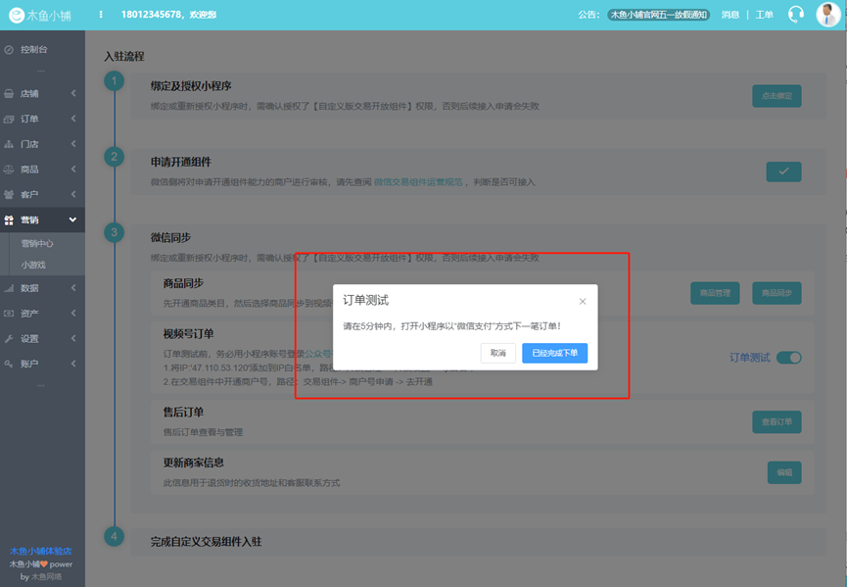
Task: Click the 门店 stores icon in sidebar
Action: click(9, 144)
